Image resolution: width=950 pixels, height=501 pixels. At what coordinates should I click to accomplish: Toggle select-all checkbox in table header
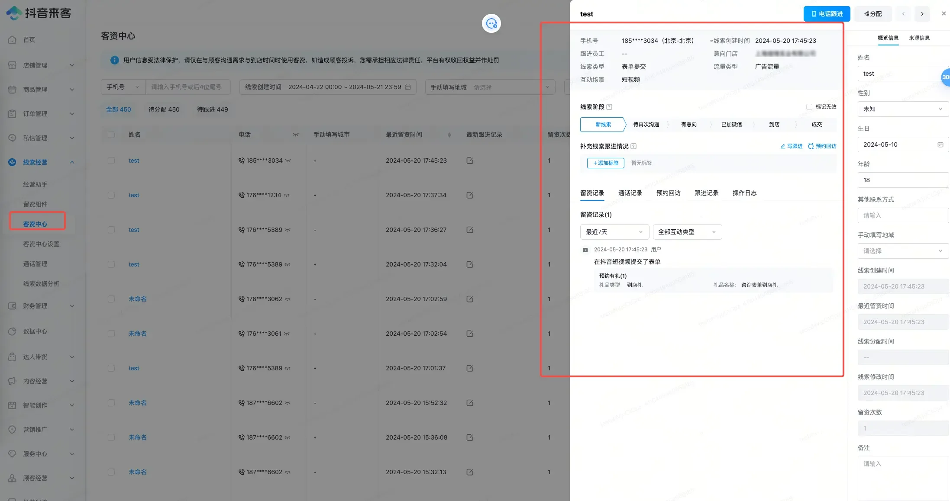coord(111,135)
